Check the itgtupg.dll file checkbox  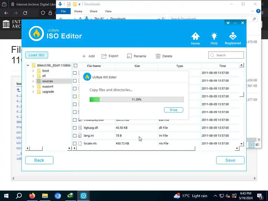pos(75,128)
